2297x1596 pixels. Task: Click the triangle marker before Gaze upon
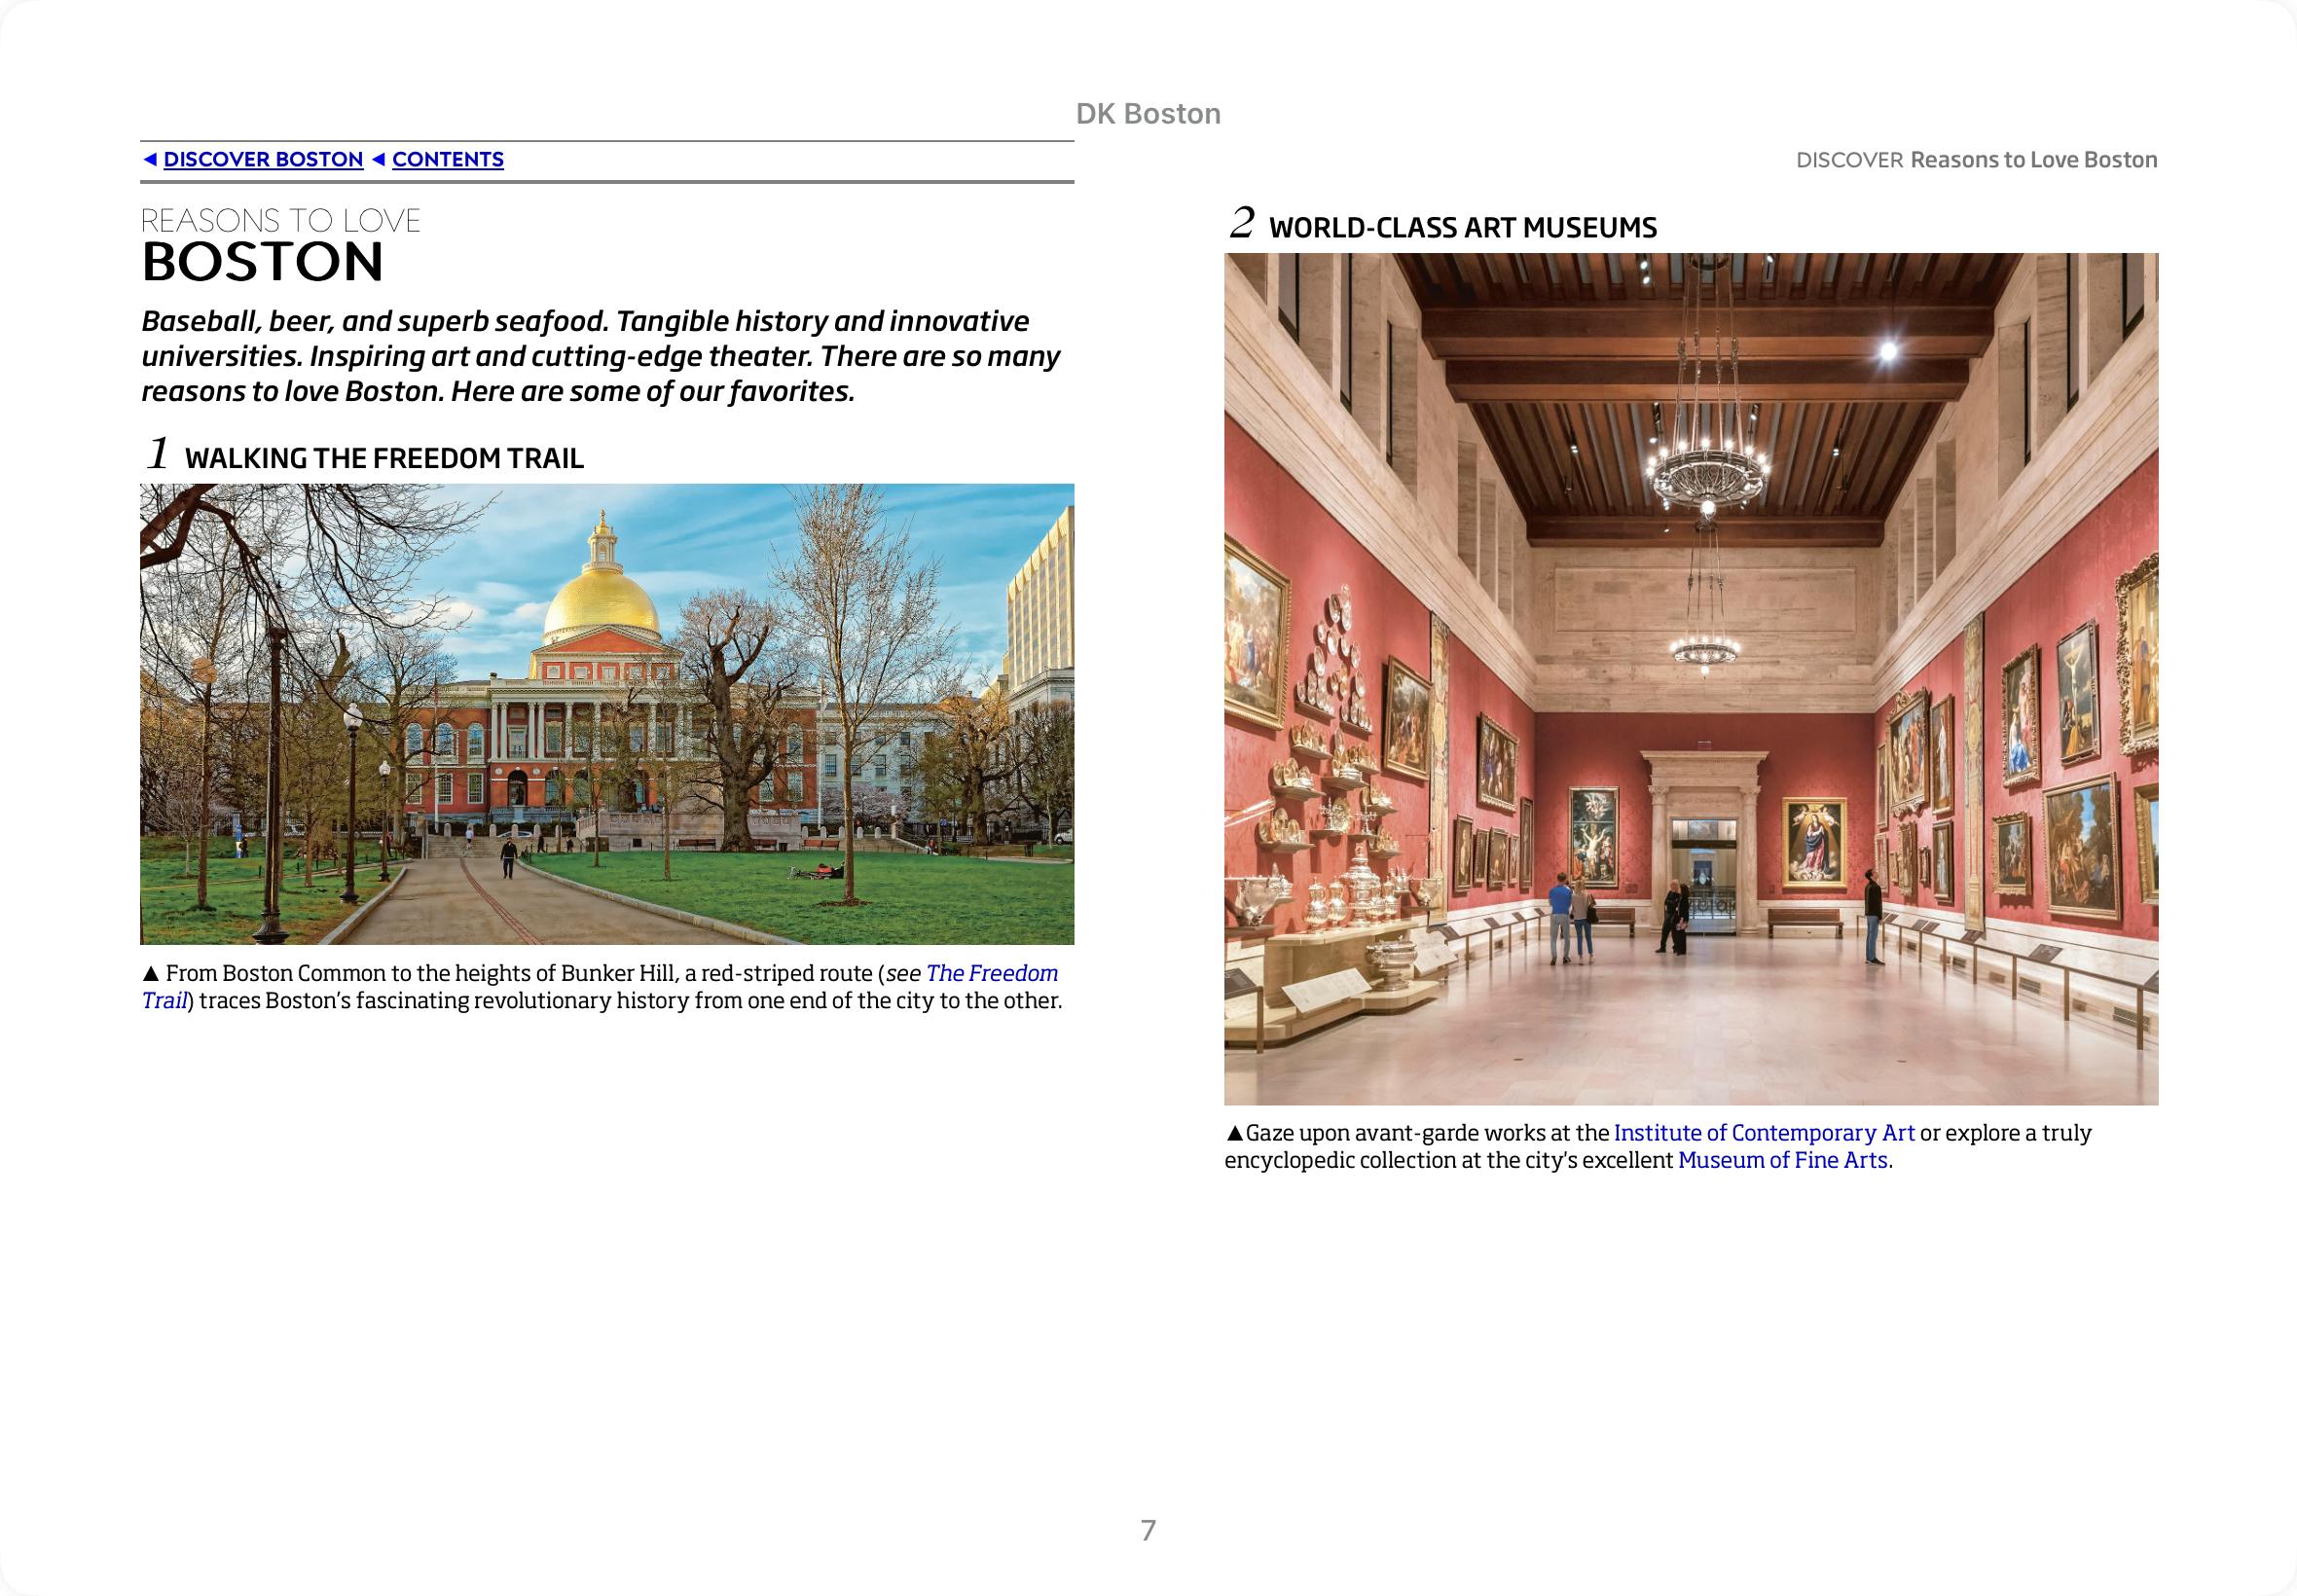pyautogui.click(x=1234, y=1133)
